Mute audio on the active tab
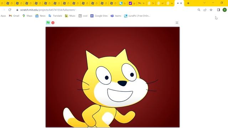 pyautogui.click(x=178, y=3)
